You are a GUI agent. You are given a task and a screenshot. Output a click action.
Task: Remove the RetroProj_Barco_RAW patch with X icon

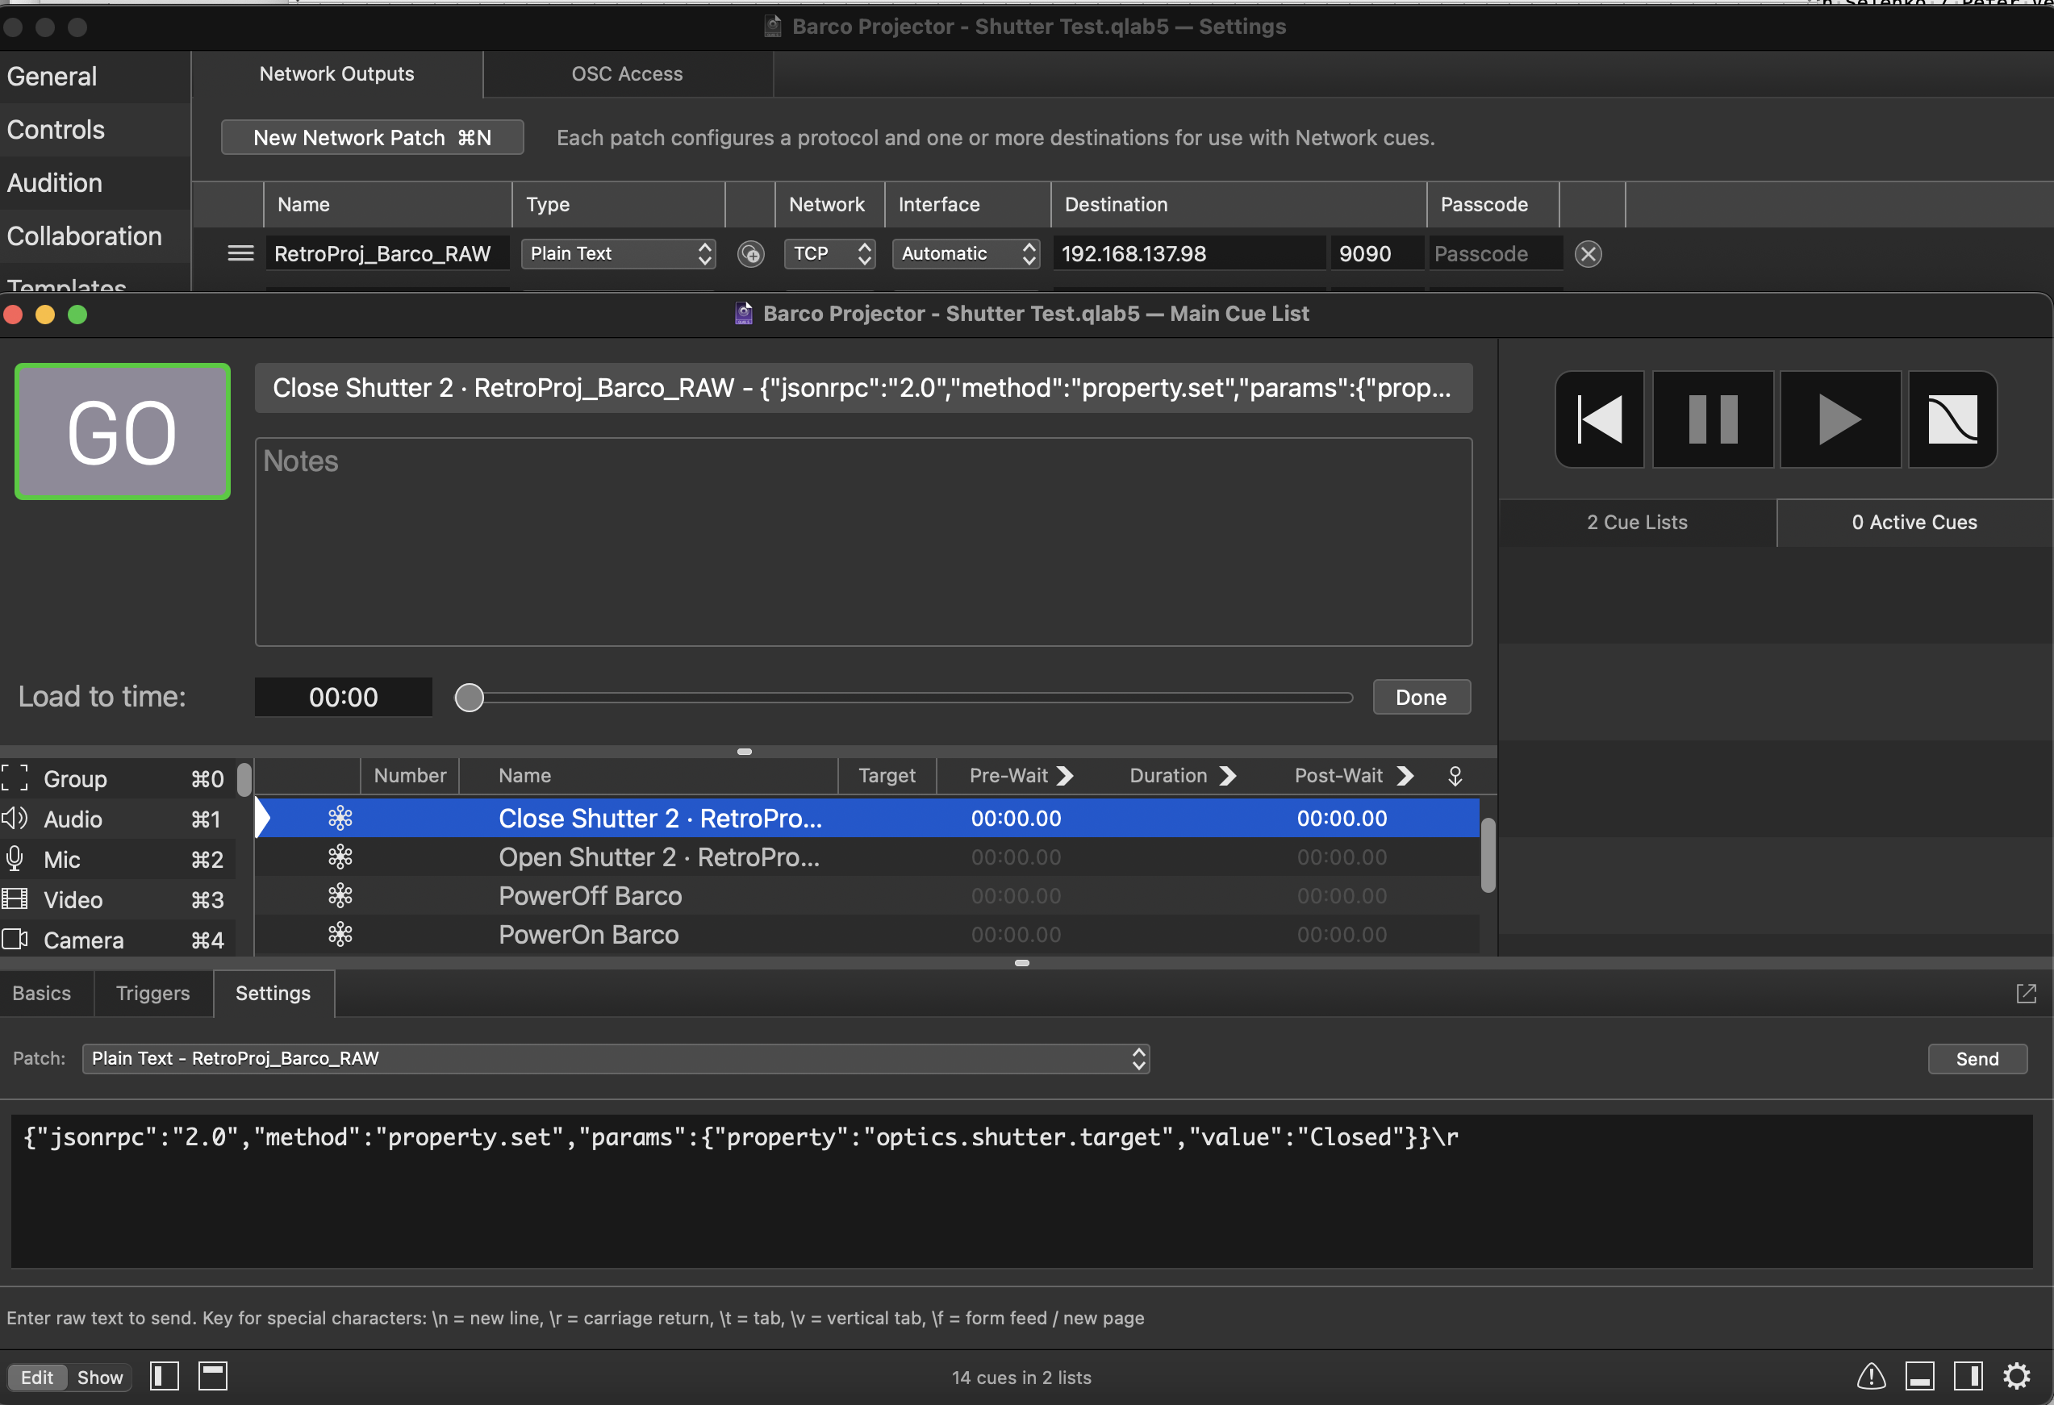[1589, 255]
